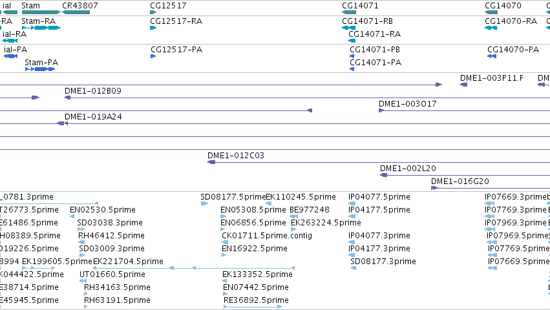550x310 pixels.
Task: Click the CK01711.5prime.contig label
Action: [267, 235]
